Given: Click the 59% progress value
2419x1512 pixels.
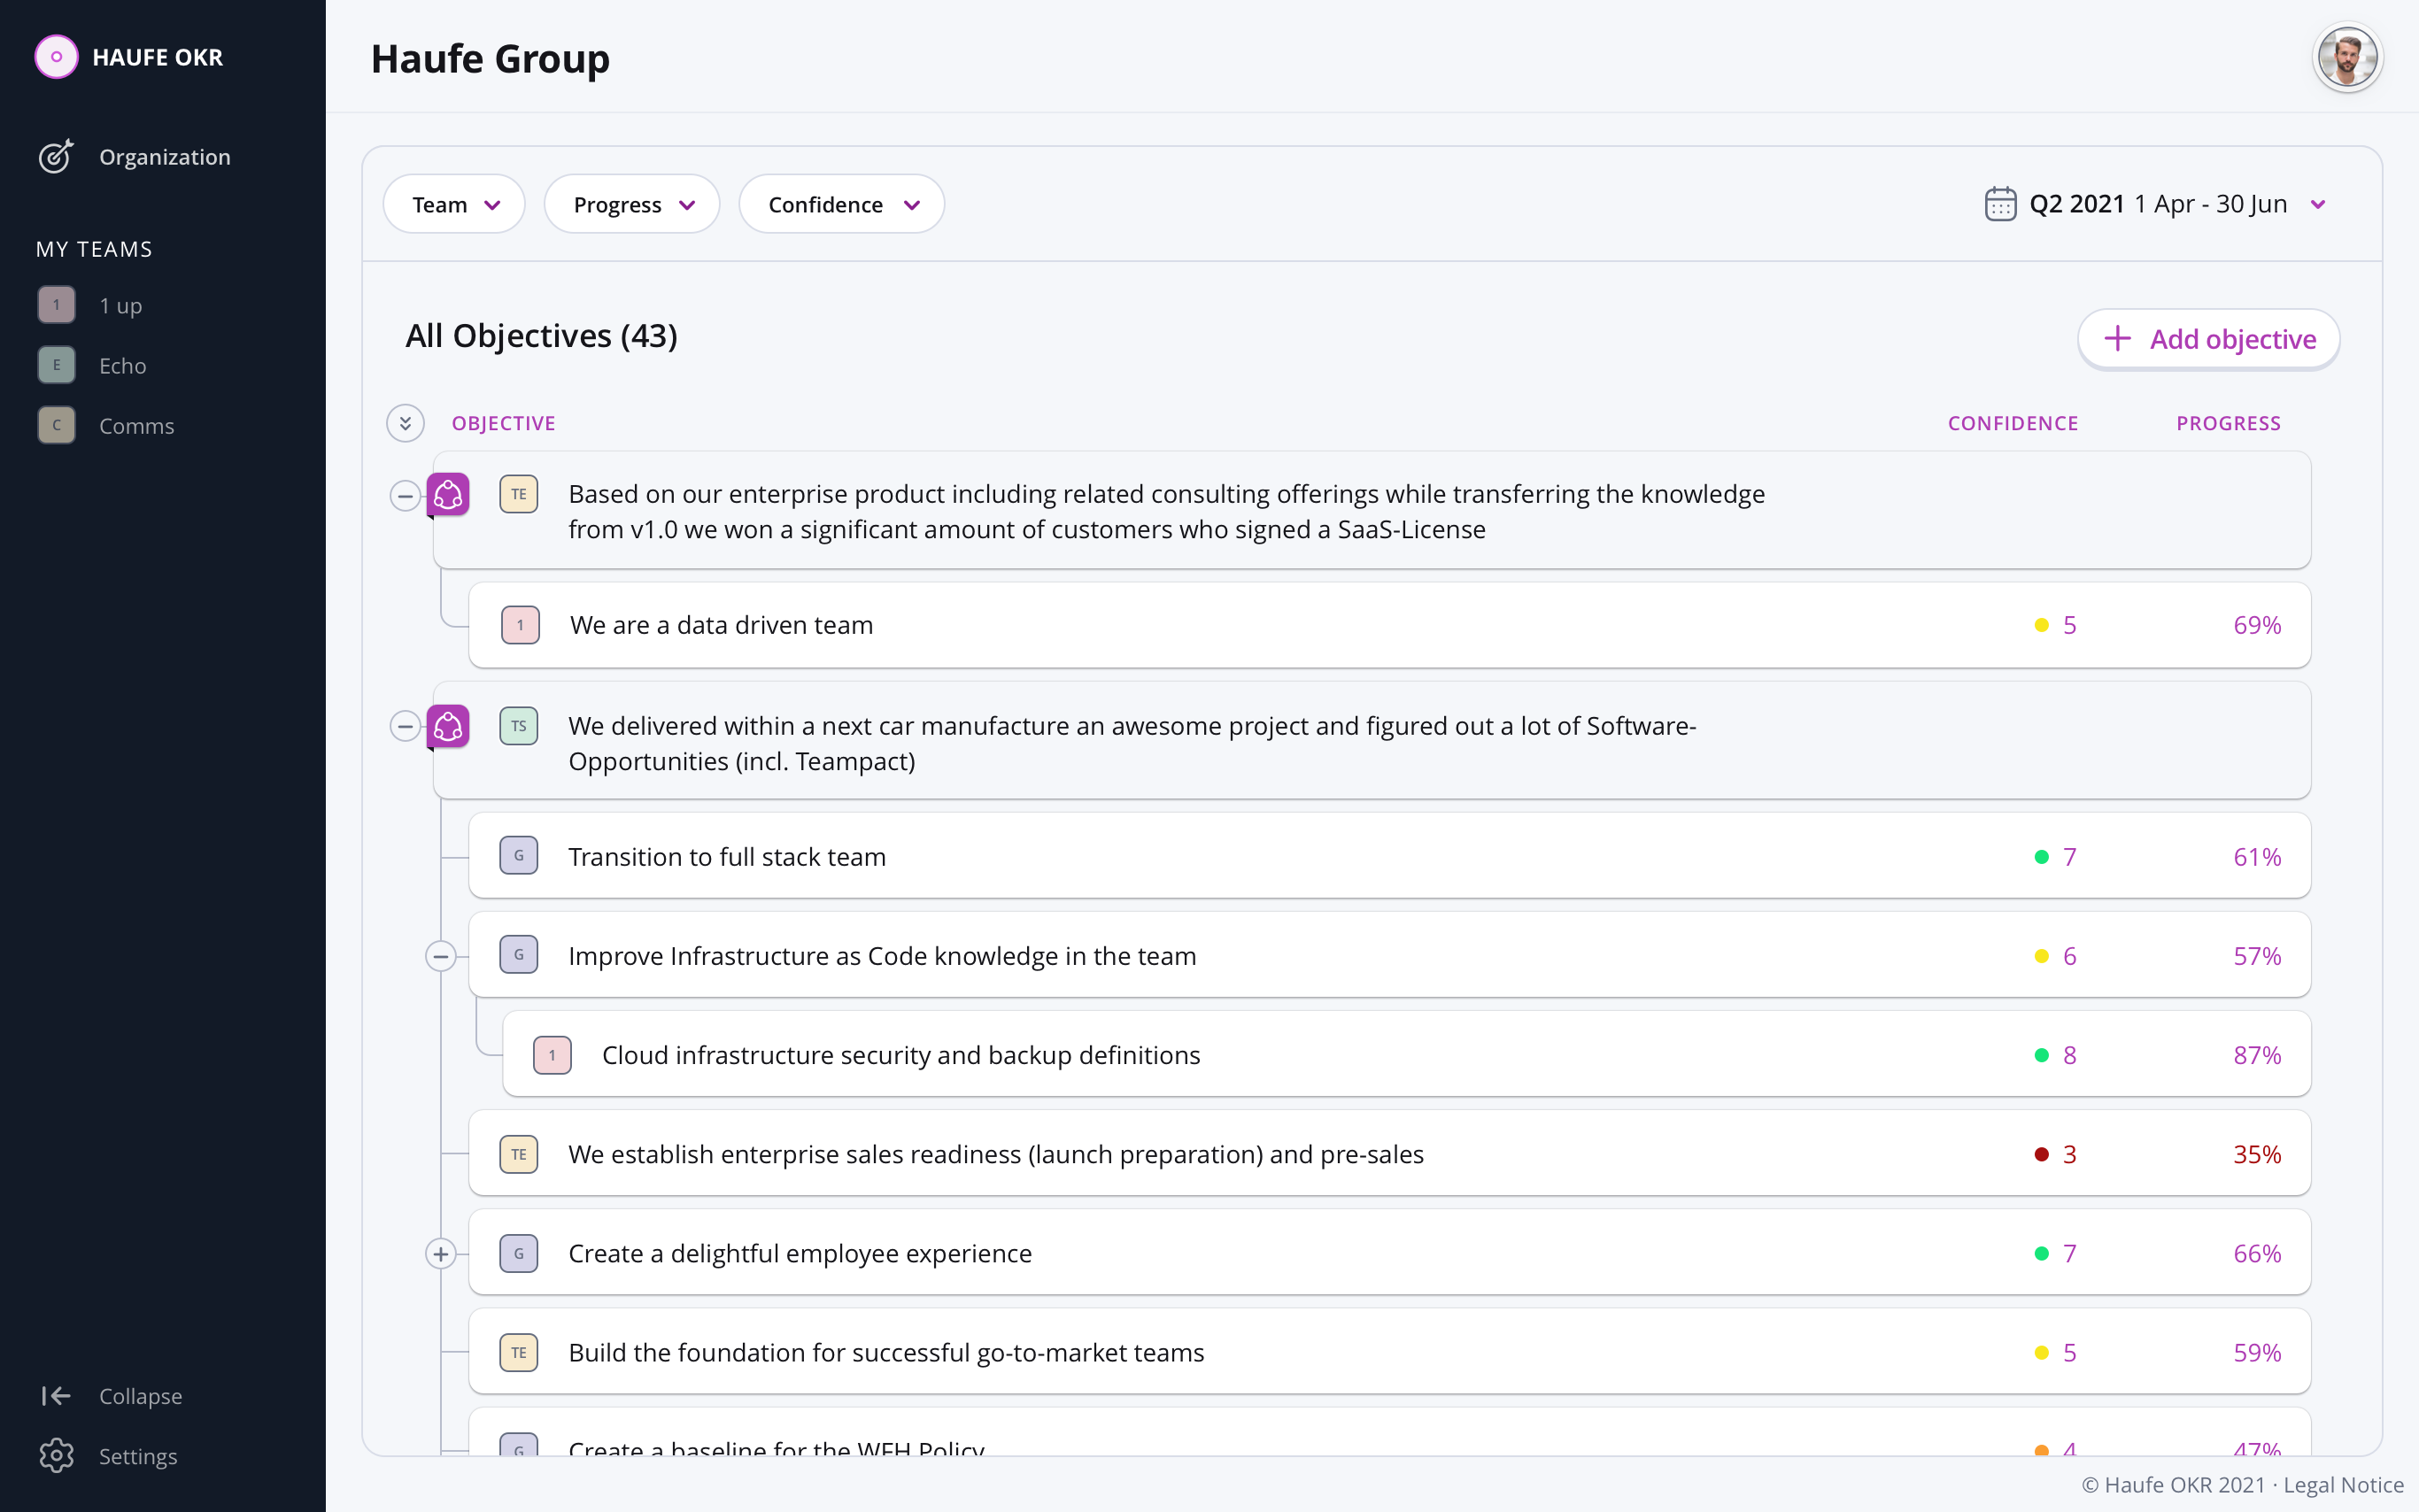Looking at the screenshot, I should 2257,1352.
